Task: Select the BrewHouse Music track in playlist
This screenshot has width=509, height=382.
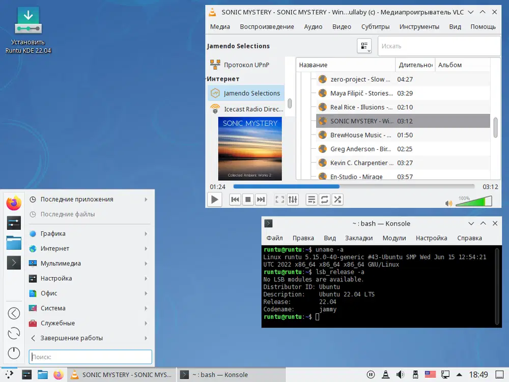Action: point(360,135)
